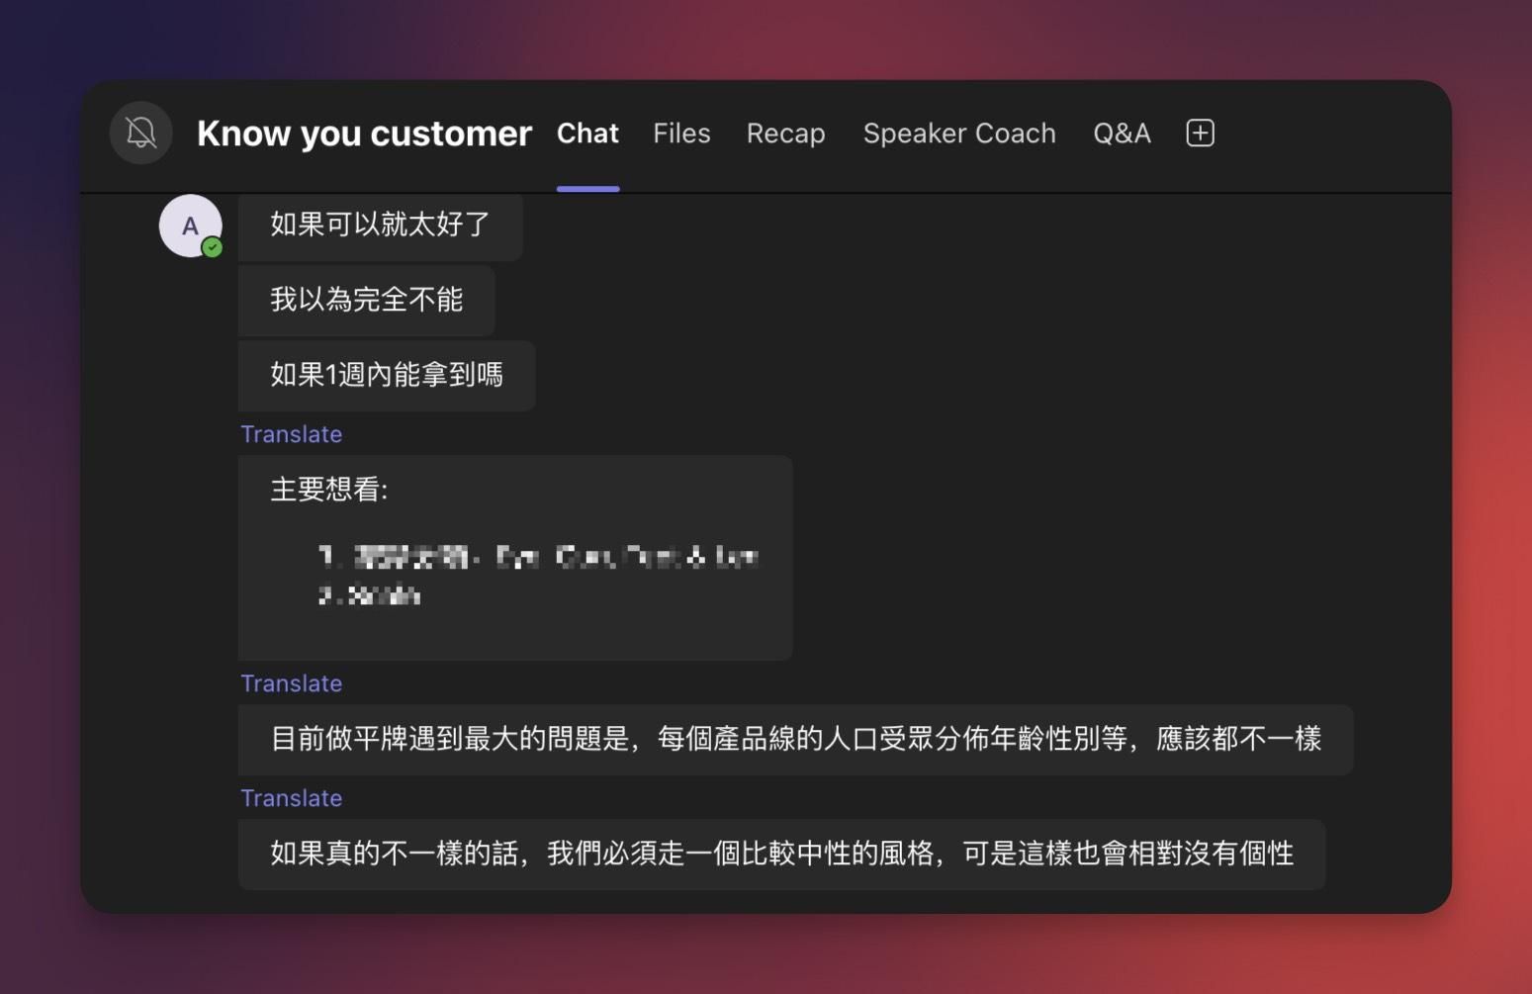Click the 主要想看 heading text
This screenshot has width=1532, height=994.
click(329, 490)
